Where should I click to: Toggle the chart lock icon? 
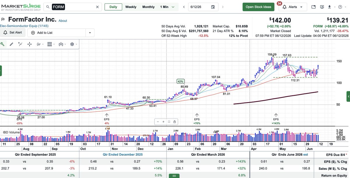point(174,122)
